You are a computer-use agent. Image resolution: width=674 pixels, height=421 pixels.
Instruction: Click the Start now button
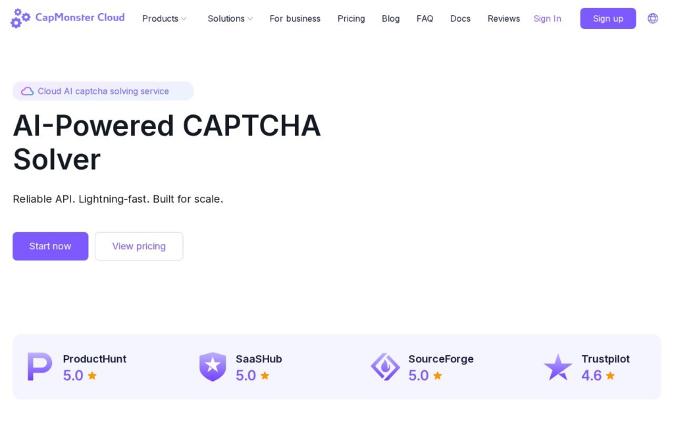(x=50, y=246)
